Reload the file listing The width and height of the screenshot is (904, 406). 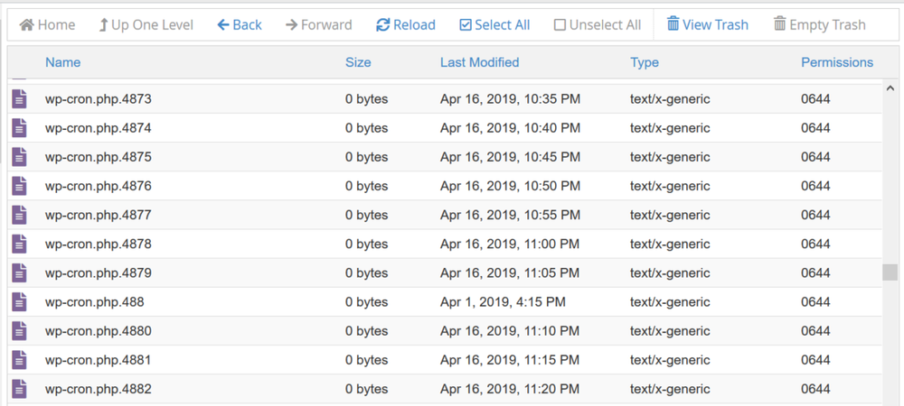405,25
